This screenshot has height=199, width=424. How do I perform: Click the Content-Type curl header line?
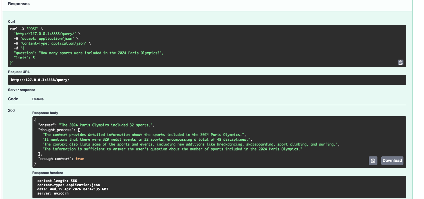(x=53, y=43)
